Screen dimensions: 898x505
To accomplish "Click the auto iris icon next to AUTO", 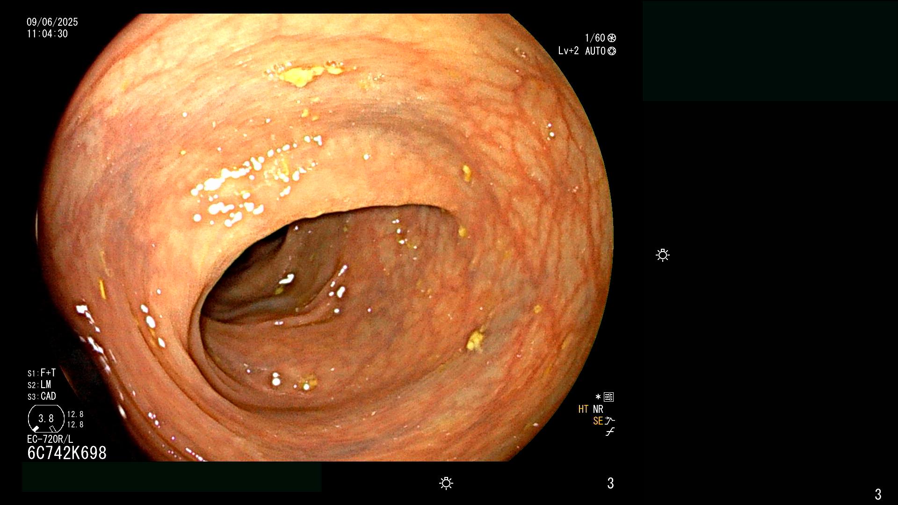I will 611,51.
